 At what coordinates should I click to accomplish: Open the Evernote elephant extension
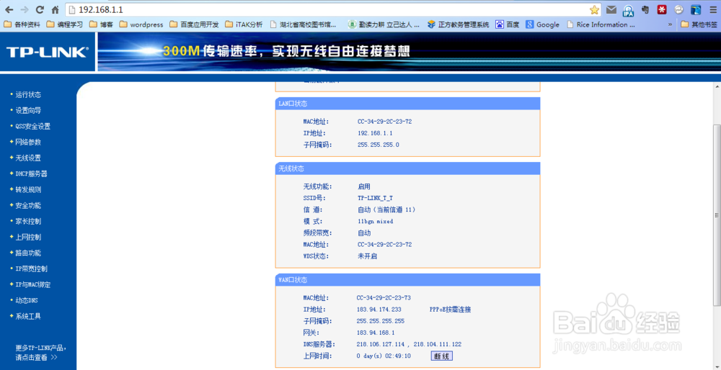[645, 9]
